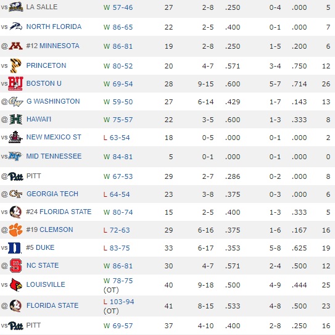Click the North Florida Ospreys logo
The image size is (335, 335).
[x=16, y=27]
